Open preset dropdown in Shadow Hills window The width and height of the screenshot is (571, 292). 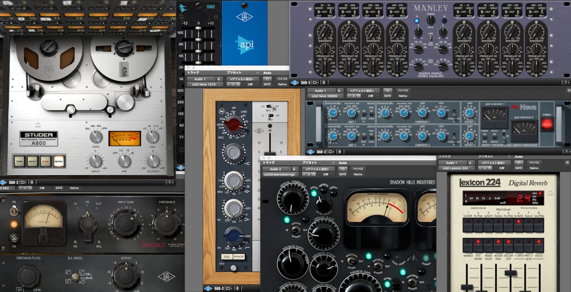318,169
